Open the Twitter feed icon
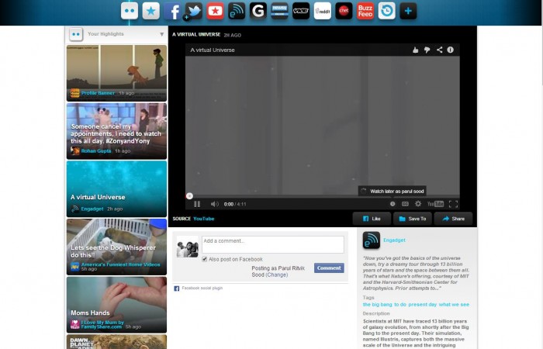 194,11
